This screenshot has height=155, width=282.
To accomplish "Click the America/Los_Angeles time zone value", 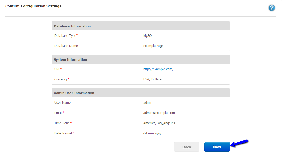I will click(159, 123).
